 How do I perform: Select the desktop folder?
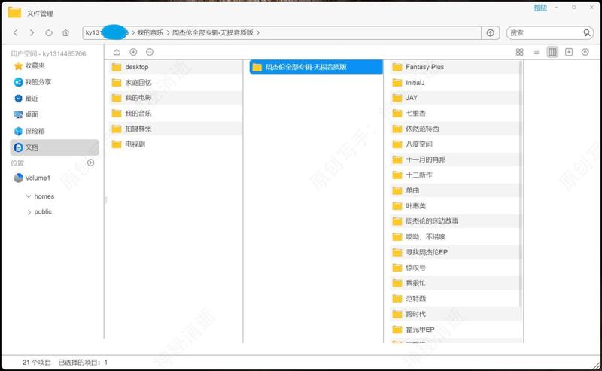click(x=175, y=67)
